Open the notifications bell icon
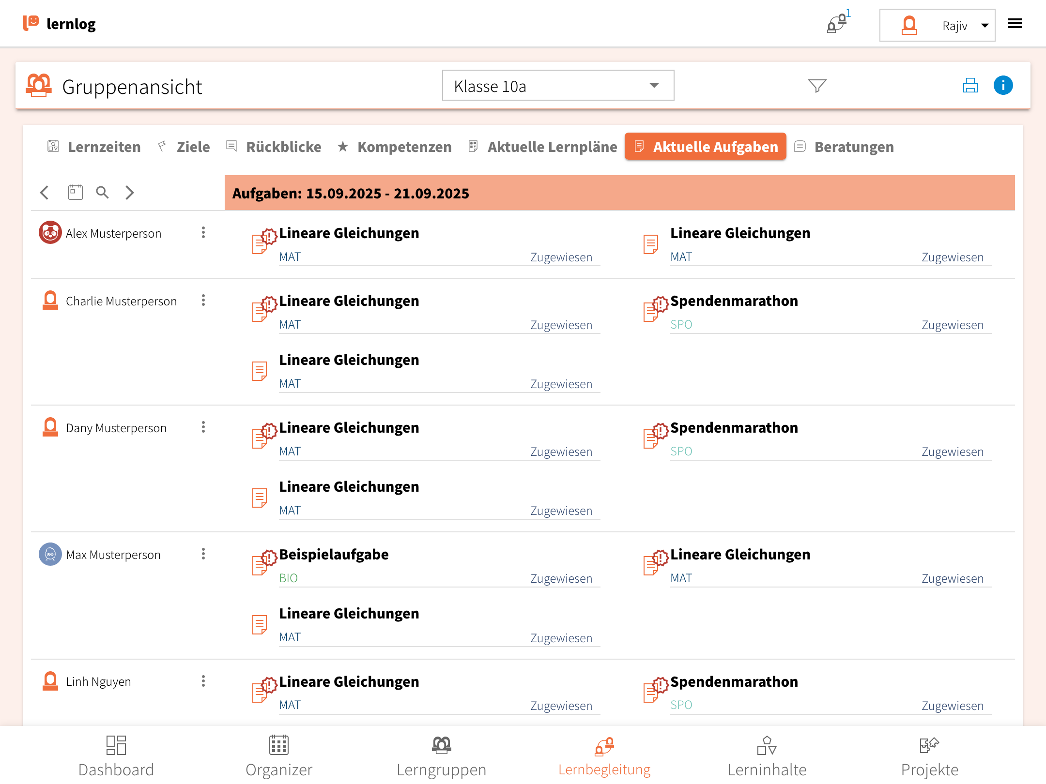This screenshot has height=784, width=1046. (x=837, y=24)
